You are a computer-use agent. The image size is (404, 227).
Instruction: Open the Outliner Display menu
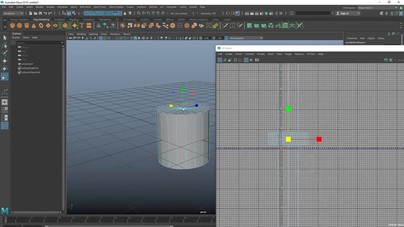16,37
